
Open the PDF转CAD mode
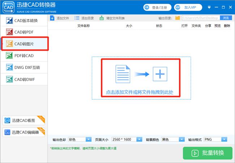(x=24, y=56)
